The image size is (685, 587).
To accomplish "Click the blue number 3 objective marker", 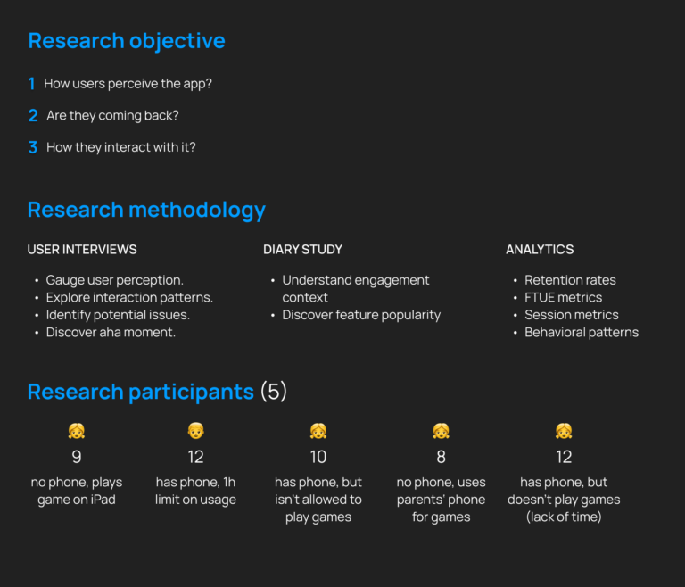I will (33, 147).
